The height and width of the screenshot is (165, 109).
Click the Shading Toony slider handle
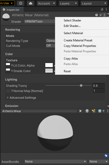tap(81, 85)
